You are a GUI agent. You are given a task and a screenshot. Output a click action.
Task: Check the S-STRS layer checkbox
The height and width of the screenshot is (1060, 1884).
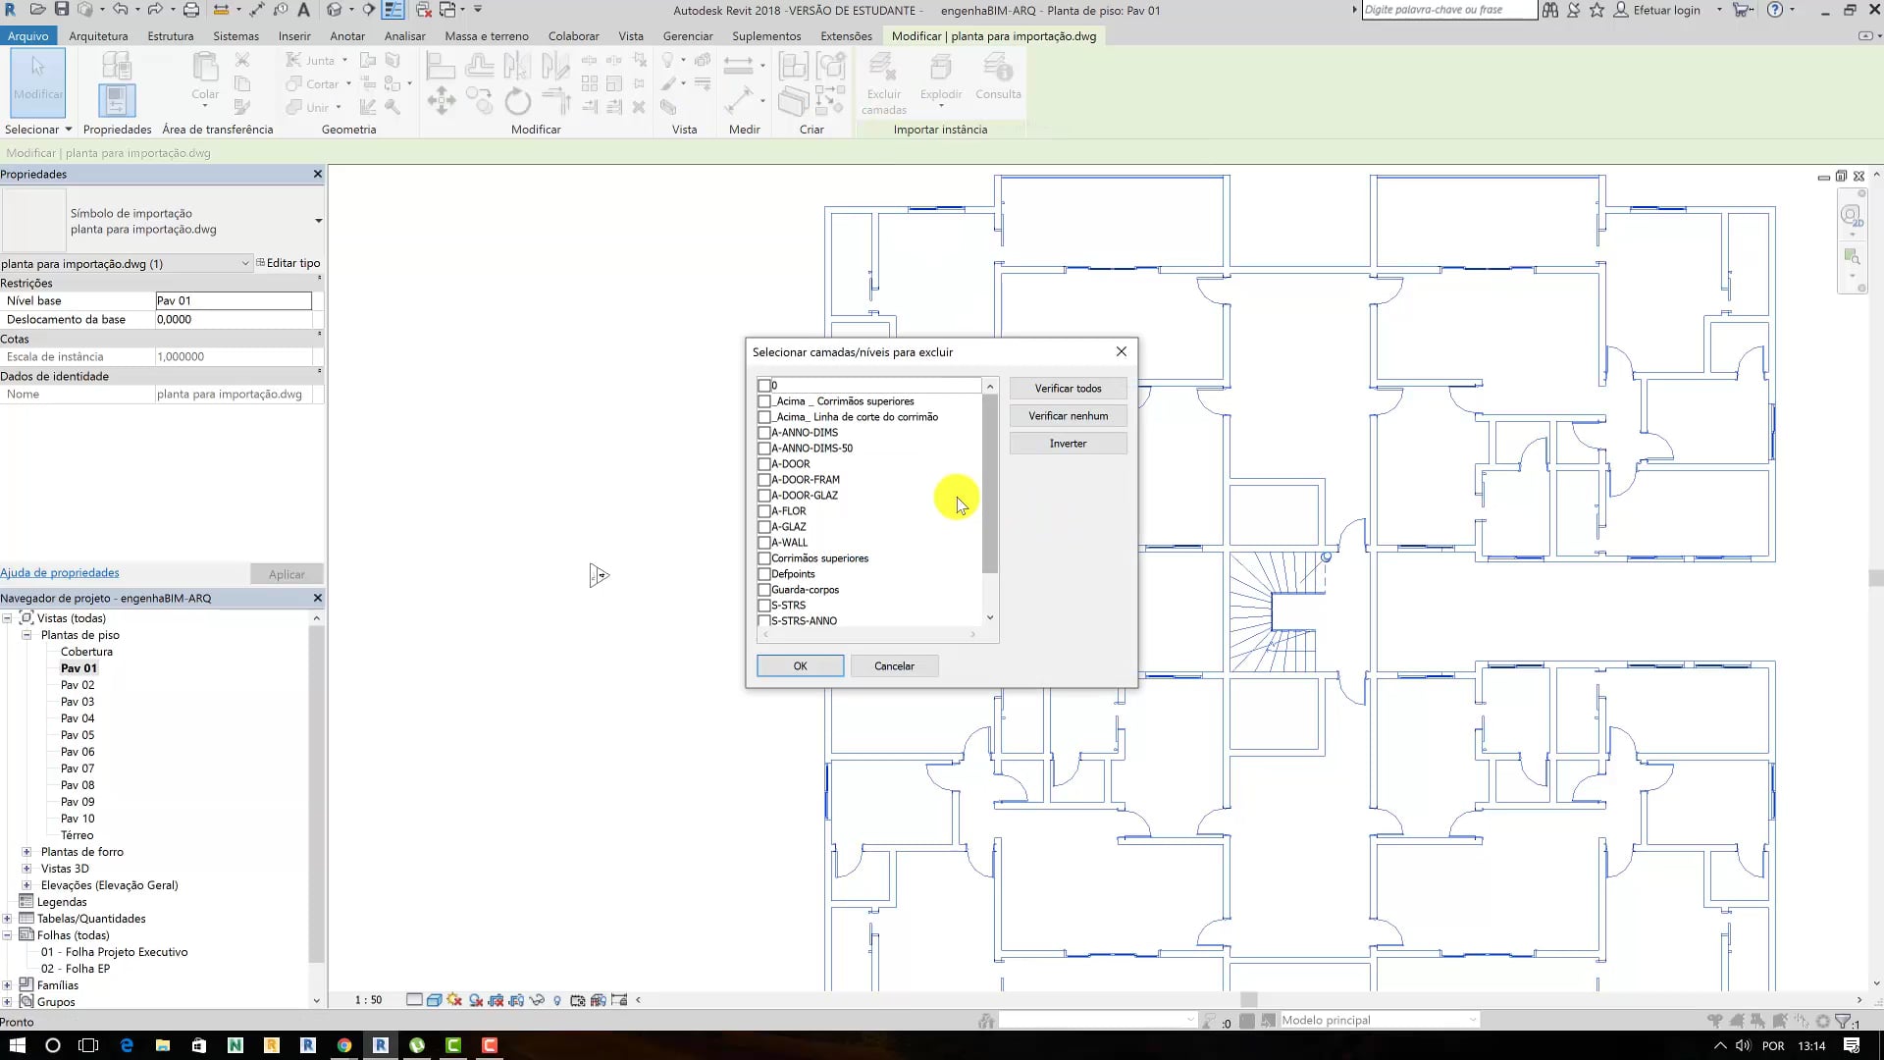[764, 606]
